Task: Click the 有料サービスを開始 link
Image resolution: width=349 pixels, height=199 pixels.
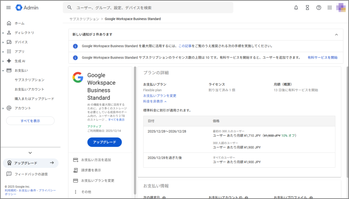Action: (x=322, y=57)
